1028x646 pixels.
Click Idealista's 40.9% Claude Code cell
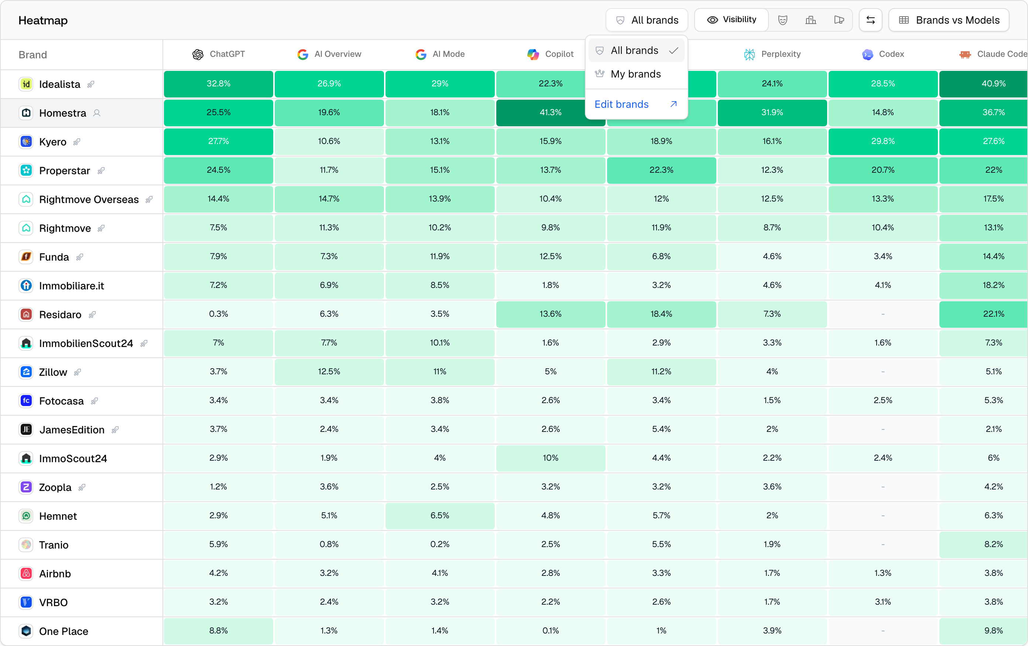point(984,84)
